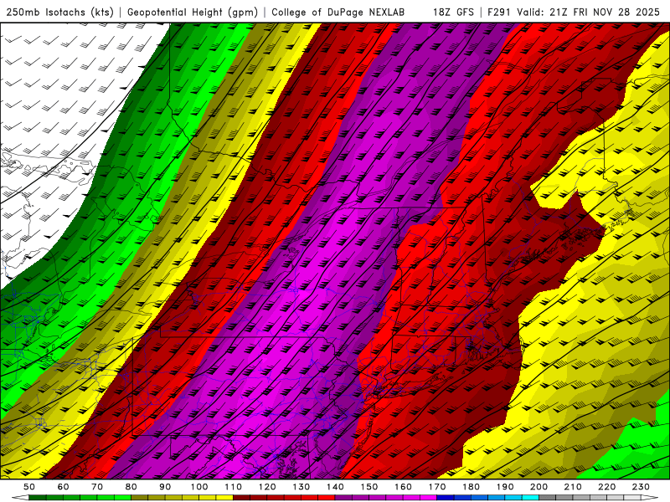Click the bright magenta swatch left of 170
670x502 pixels.
click(x=429, y=497)
